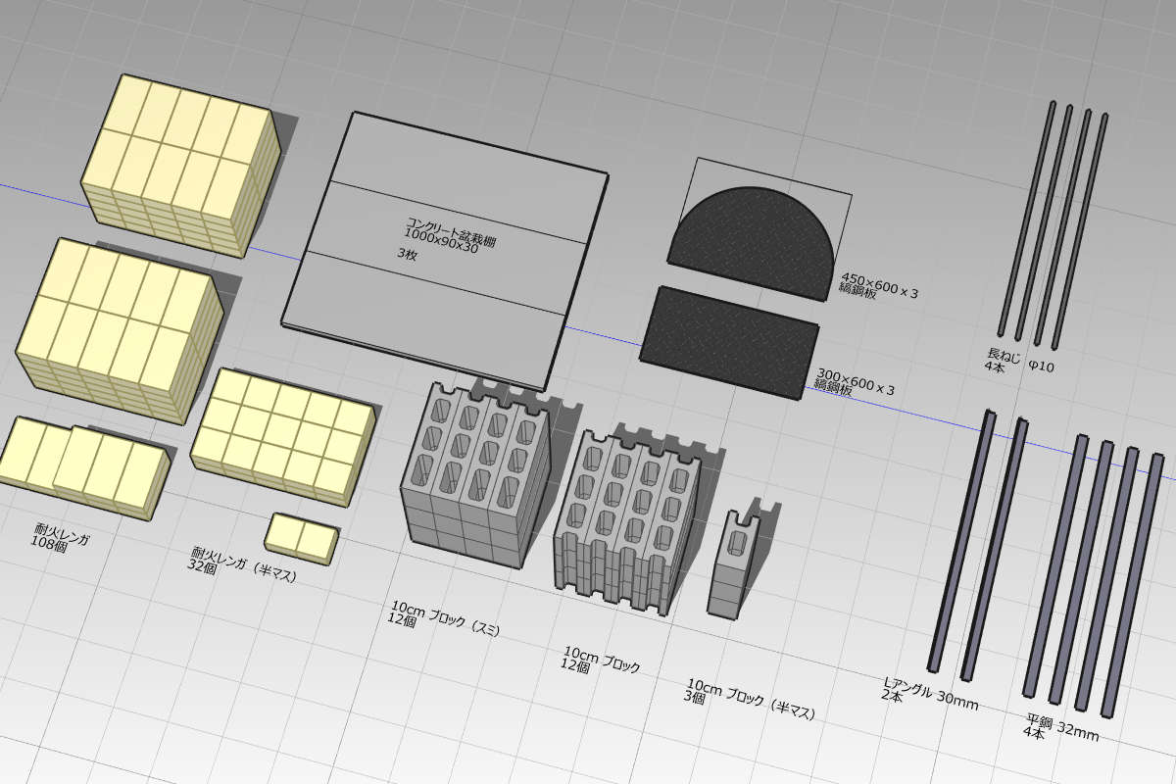Click the '108個' quantity text

pyautogui.click(x=48, y=544)
